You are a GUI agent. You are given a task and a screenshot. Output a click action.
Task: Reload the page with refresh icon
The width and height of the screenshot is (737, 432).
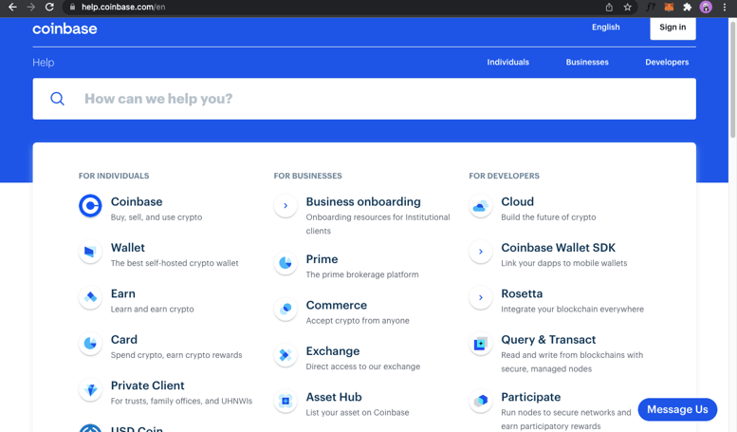(x=49, y=7)
